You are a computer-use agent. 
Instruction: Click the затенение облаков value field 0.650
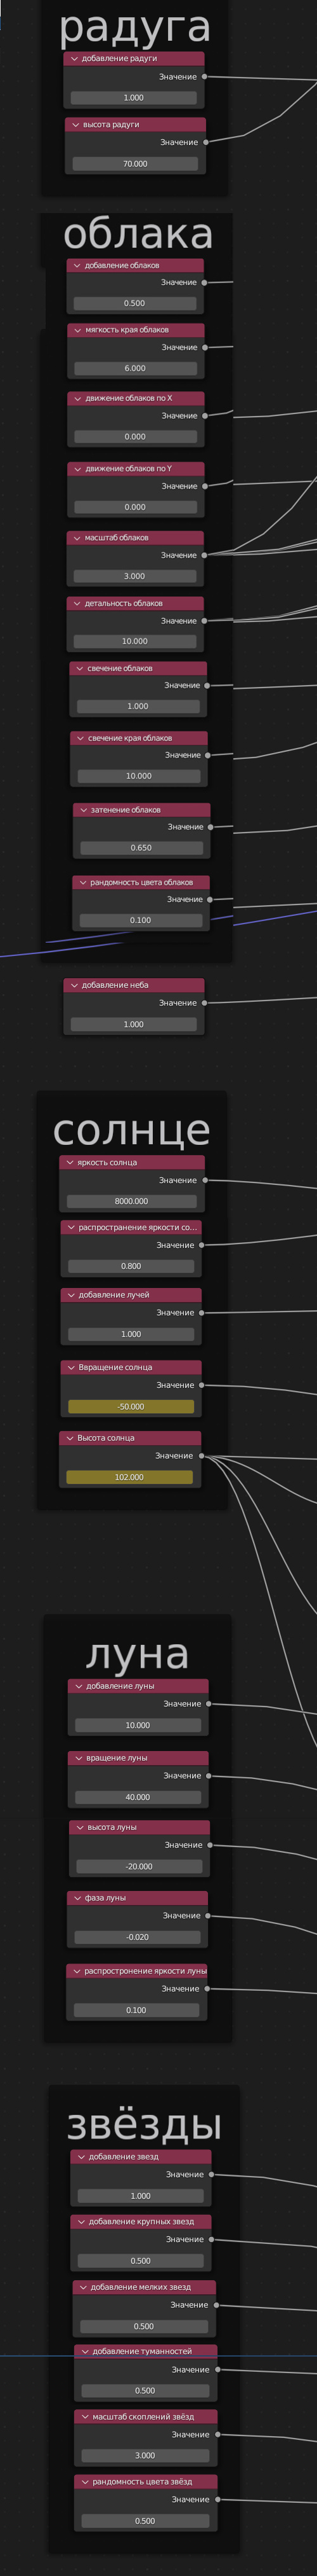coord(141,848)
